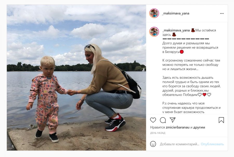Viewport: 234px width, 157px height.
Task: Save the post with the bookmark icon
Action: (221, 120)
